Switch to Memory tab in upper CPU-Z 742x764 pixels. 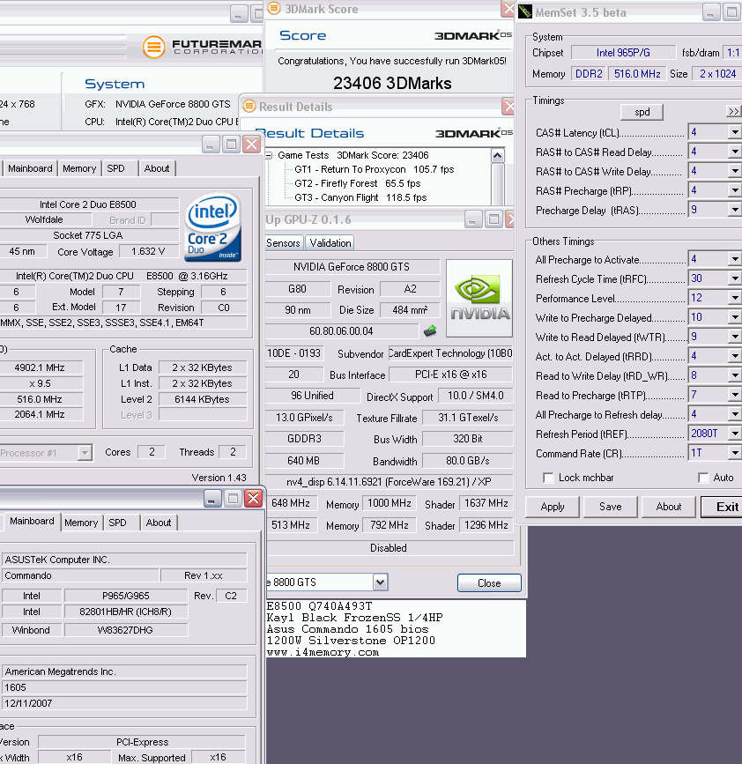[79, 168]
